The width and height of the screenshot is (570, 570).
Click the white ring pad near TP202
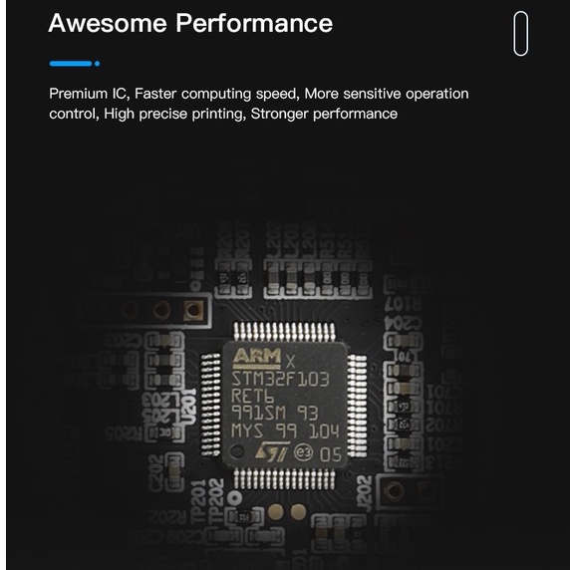coord(234,496)
